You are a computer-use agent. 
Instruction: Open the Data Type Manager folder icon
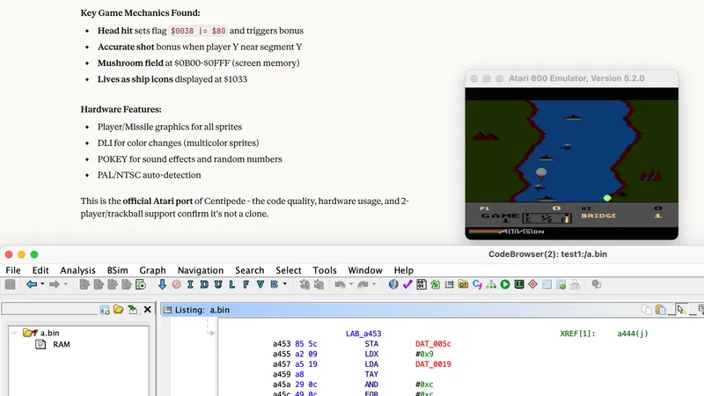(463, 284)
